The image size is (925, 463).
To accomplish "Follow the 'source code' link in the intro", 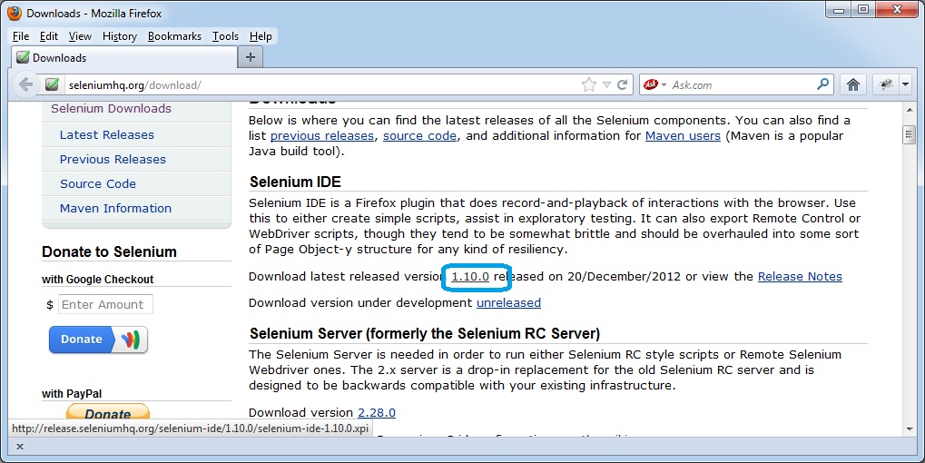I will pos(419,135).
